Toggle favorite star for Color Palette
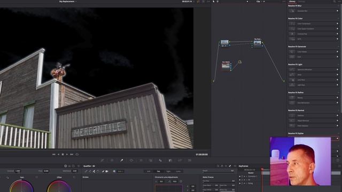The width and height of the screenshot is (342, 192). 337,52
